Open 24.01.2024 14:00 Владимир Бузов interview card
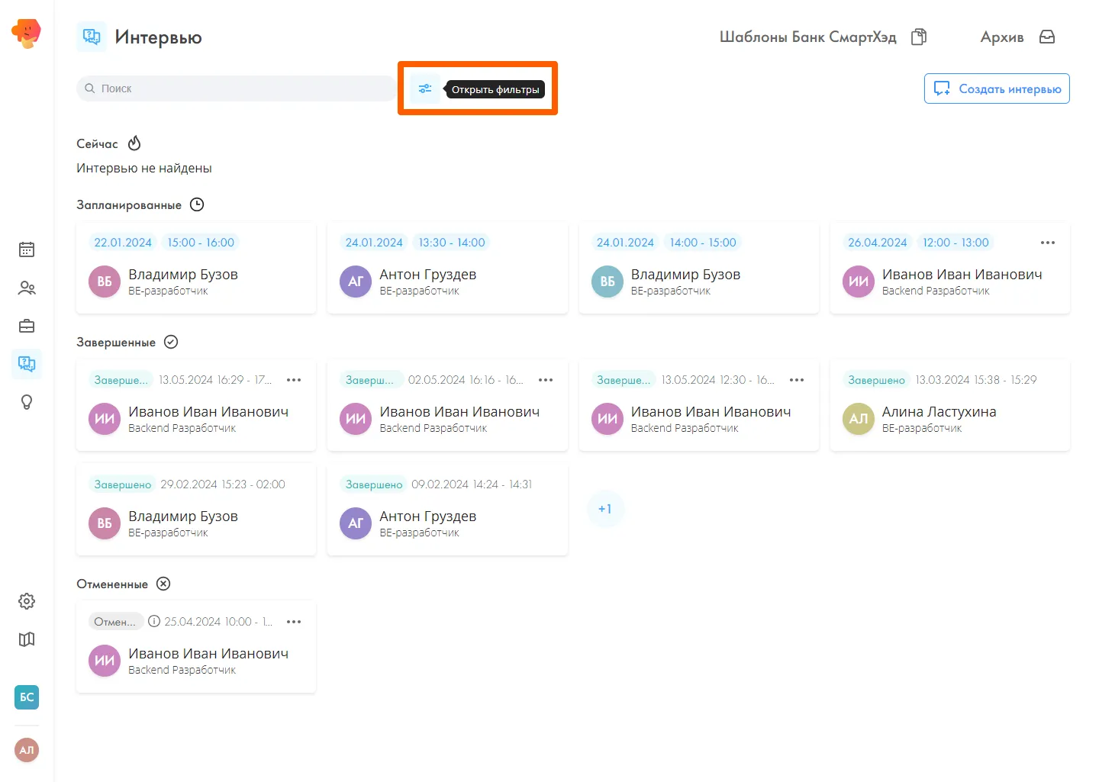The image size is (1099, 782). 699,268
